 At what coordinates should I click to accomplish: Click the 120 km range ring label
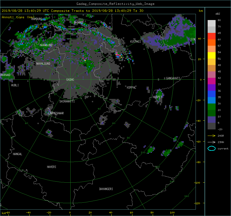click(158, 167)
